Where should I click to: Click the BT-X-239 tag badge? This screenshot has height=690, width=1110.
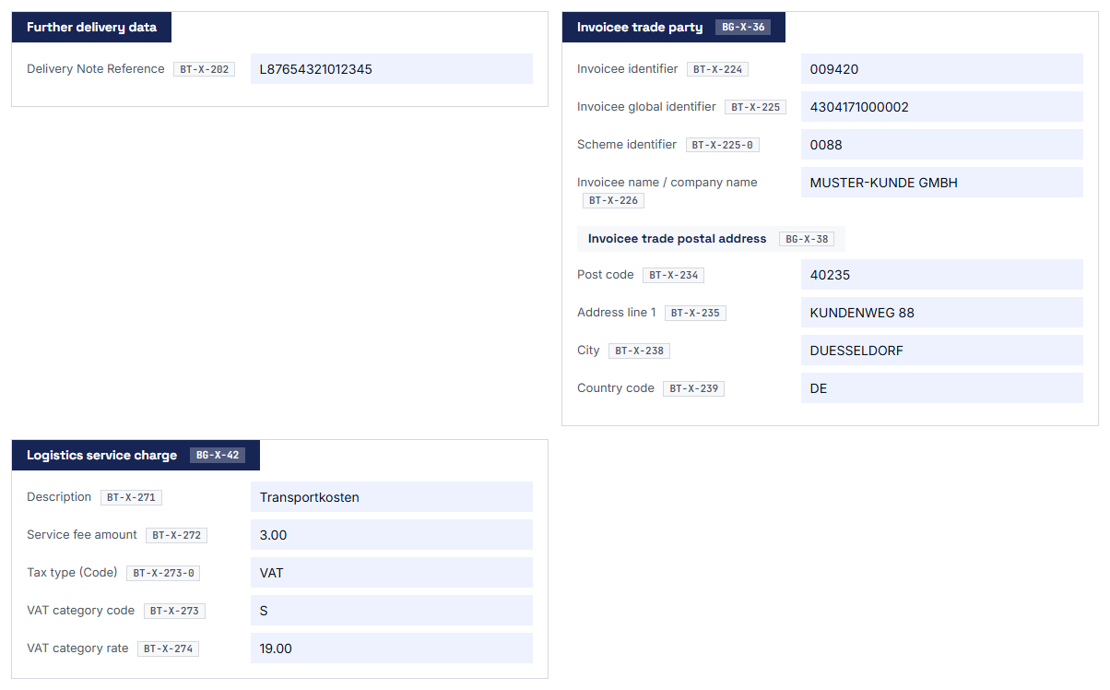(x=694, y=388)
